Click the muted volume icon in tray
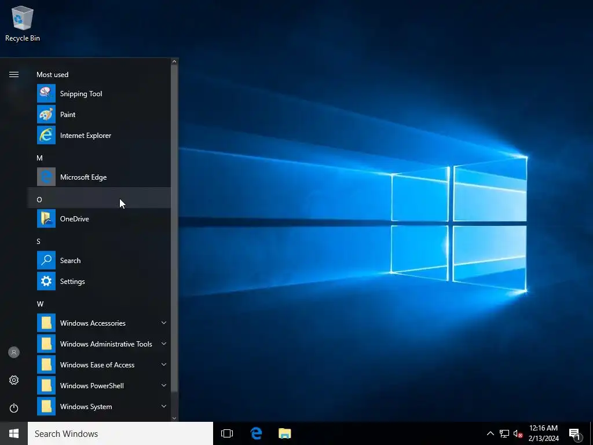Image resolution: width=593 pixels, height=445 pixels. point(518,433)
